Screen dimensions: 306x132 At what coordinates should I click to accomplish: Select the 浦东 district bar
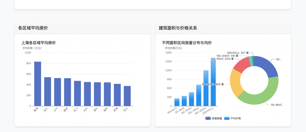(x=97, y=94)
